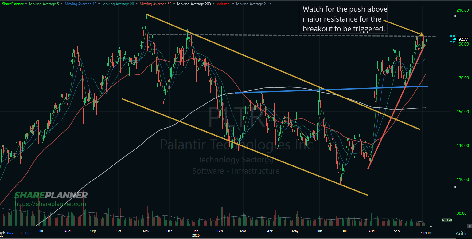Select the Volume indicator label
472x239 pixels.
coord(223,4)
